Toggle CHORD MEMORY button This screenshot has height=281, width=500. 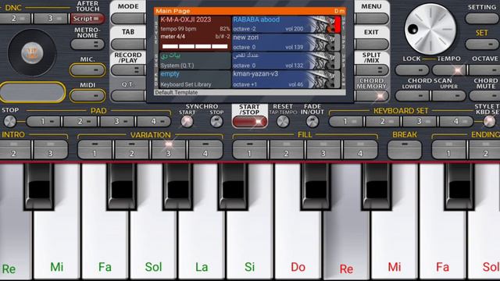(x=372, y=95)
